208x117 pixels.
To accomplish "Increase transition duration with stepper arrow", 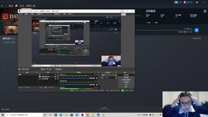I will tap(116, 77).
